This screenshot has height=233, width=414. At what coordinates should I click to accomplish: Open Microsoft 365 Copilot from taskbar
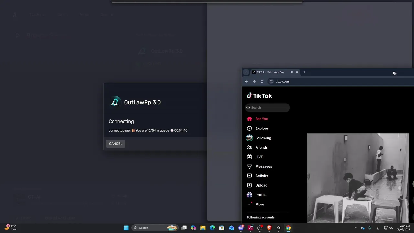(x=193, y=228)
